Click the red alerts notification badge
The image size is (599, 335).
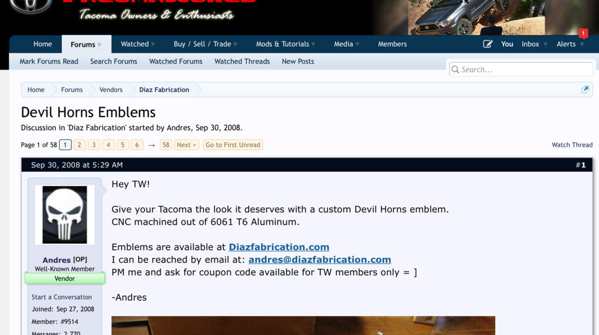(583, 33)
